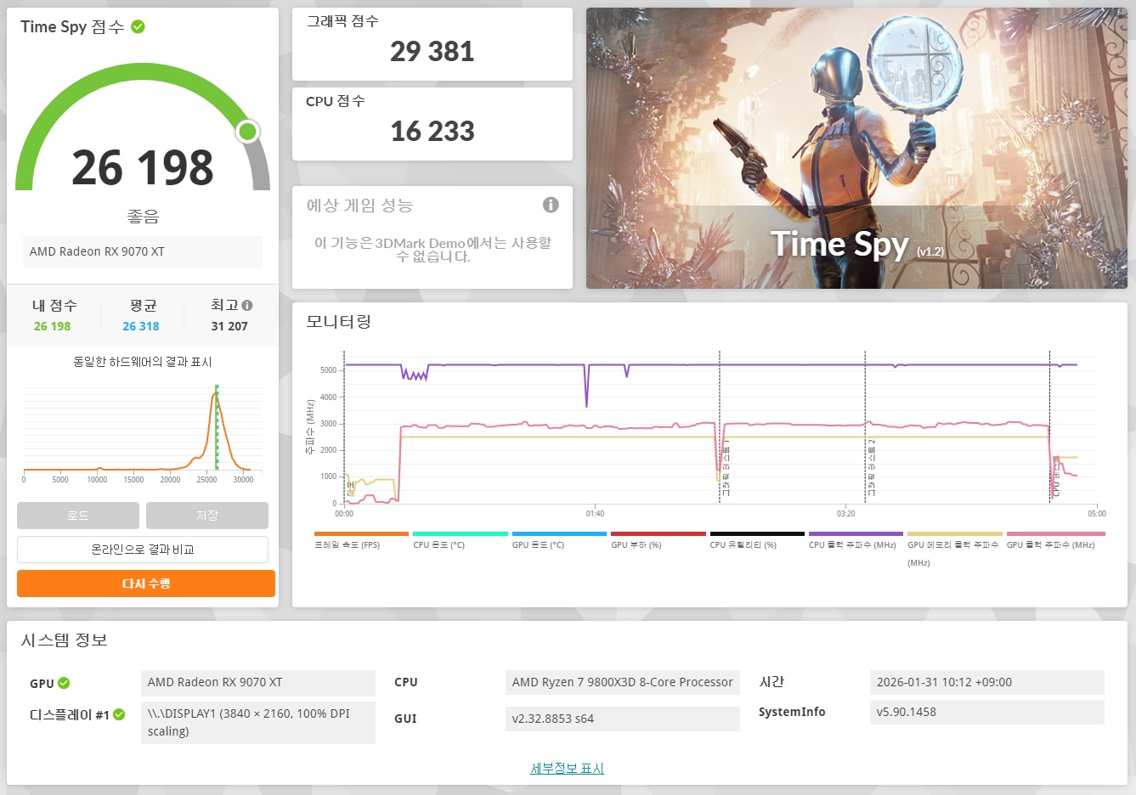Click the green dot indicator on score gauge
The height and width of the screenshot is (795, 1136).
click(x=247, y=132)
